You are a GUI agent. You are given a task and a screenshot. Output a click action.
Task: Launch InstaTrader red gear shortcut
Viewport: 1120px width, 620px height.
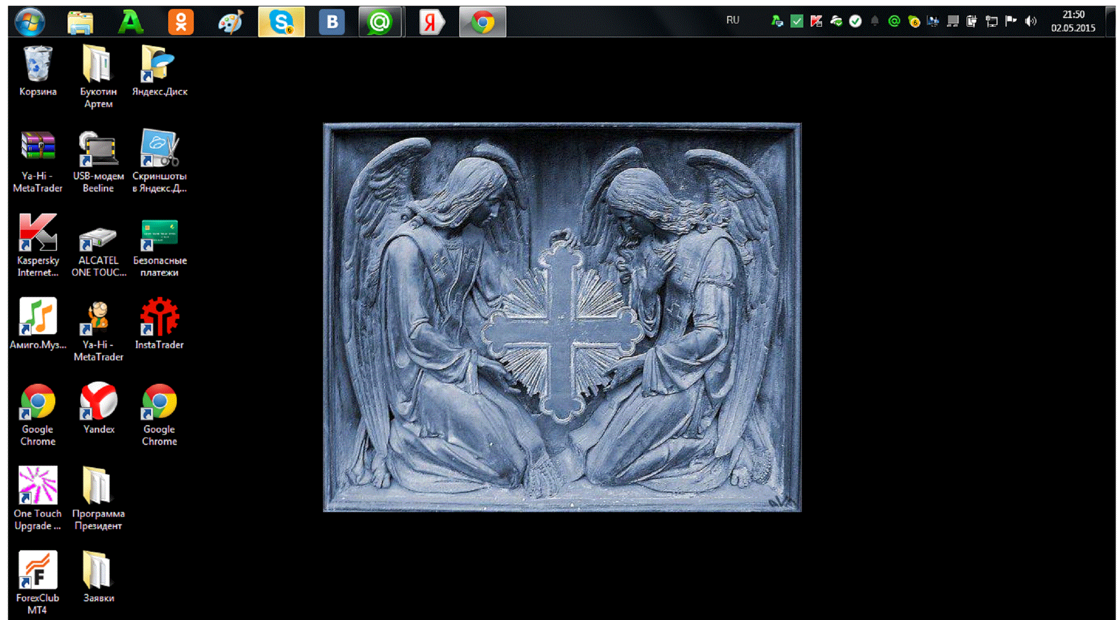click(x=159, y=324)
